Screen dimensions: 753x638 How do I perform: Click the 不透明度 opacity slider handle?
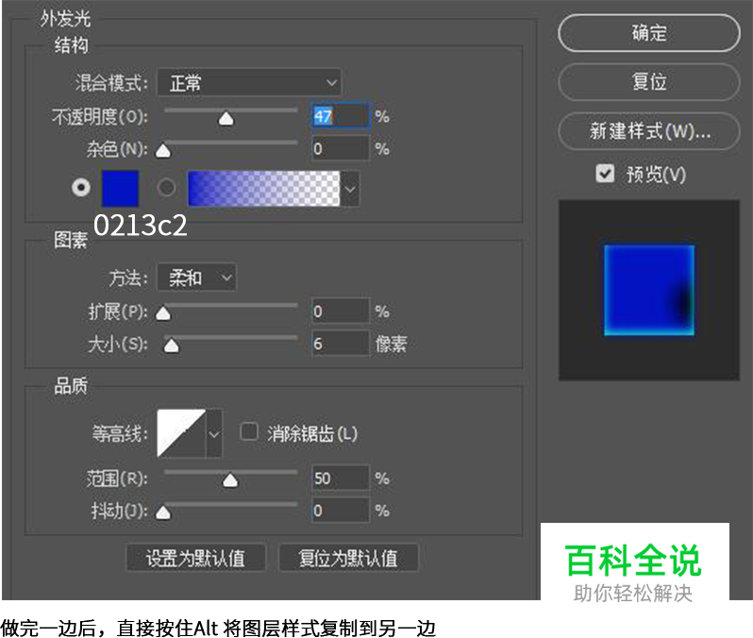tap(226, 119)
